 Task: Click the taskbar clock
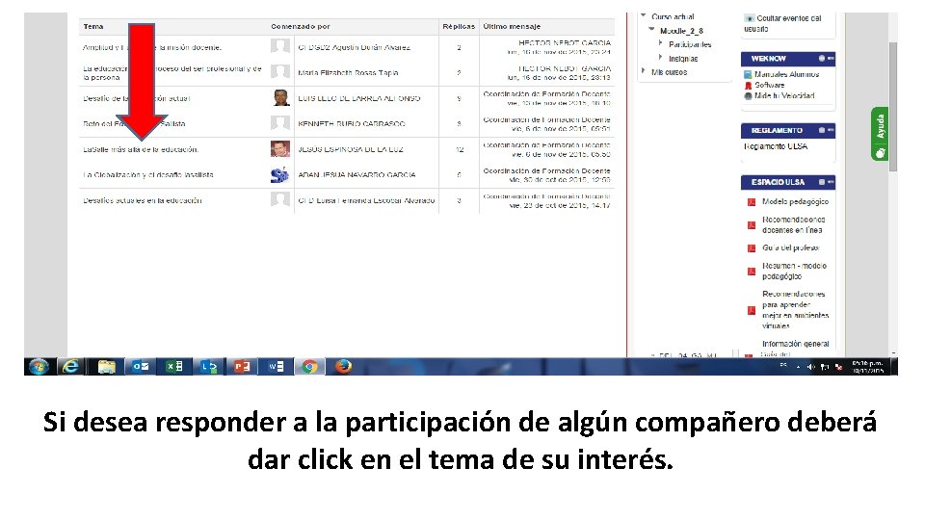pyautogui.click(x=867, y=367)
